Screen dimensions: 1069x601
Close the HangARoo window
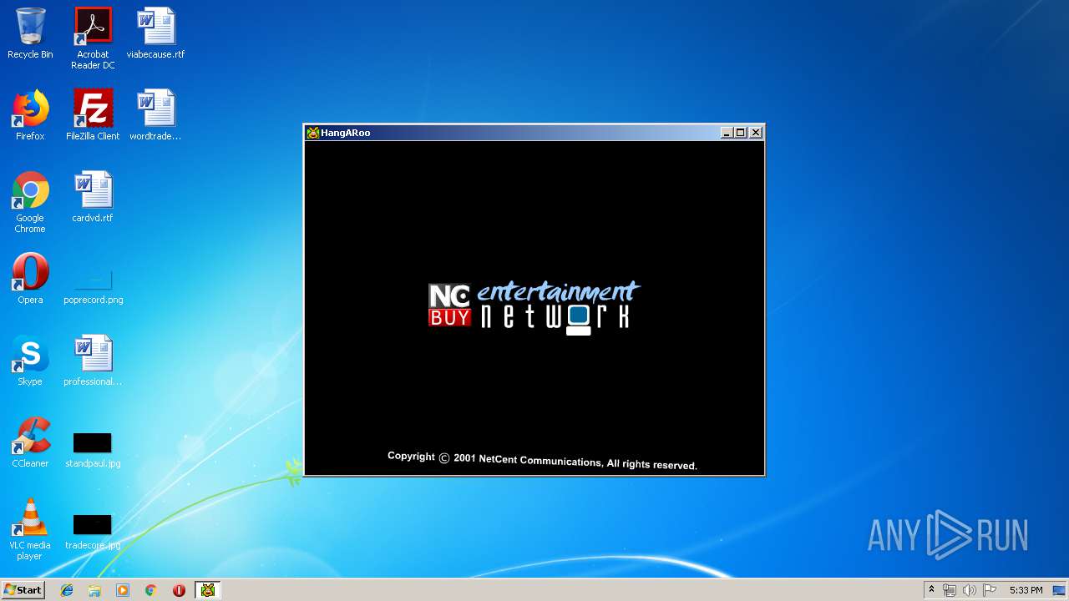pos(755,133)
